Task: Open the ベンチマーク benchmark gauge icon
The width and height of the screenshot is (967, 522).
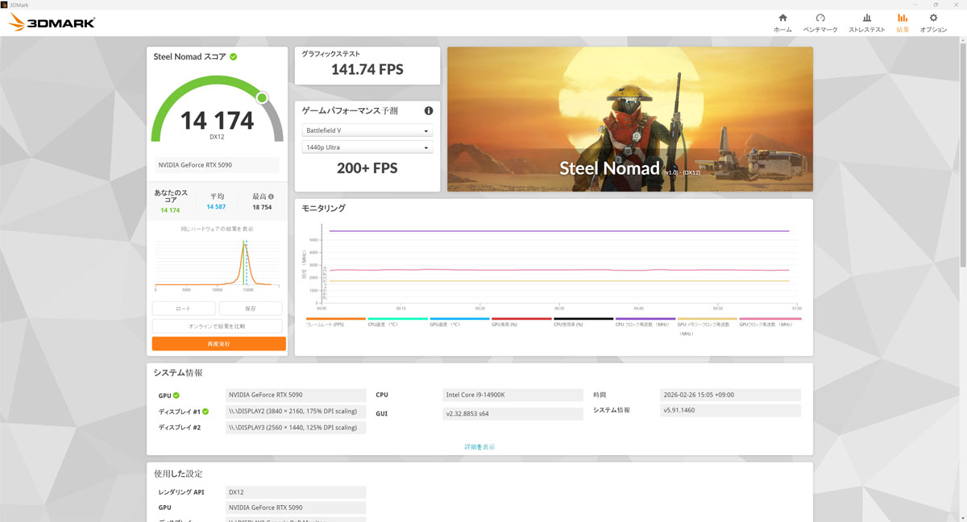Action: coord(820,18)
